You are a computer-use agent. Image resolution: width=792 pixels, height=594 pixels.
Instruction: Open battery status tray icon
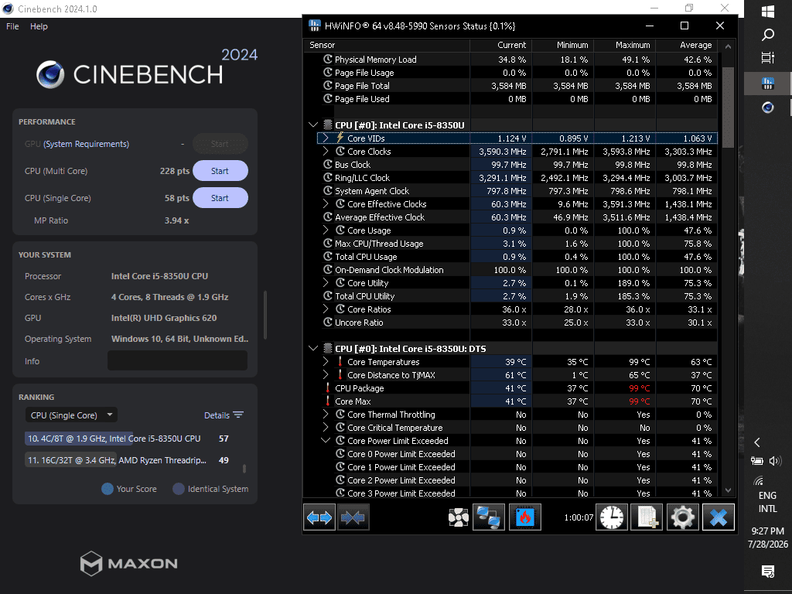point(756,461)
